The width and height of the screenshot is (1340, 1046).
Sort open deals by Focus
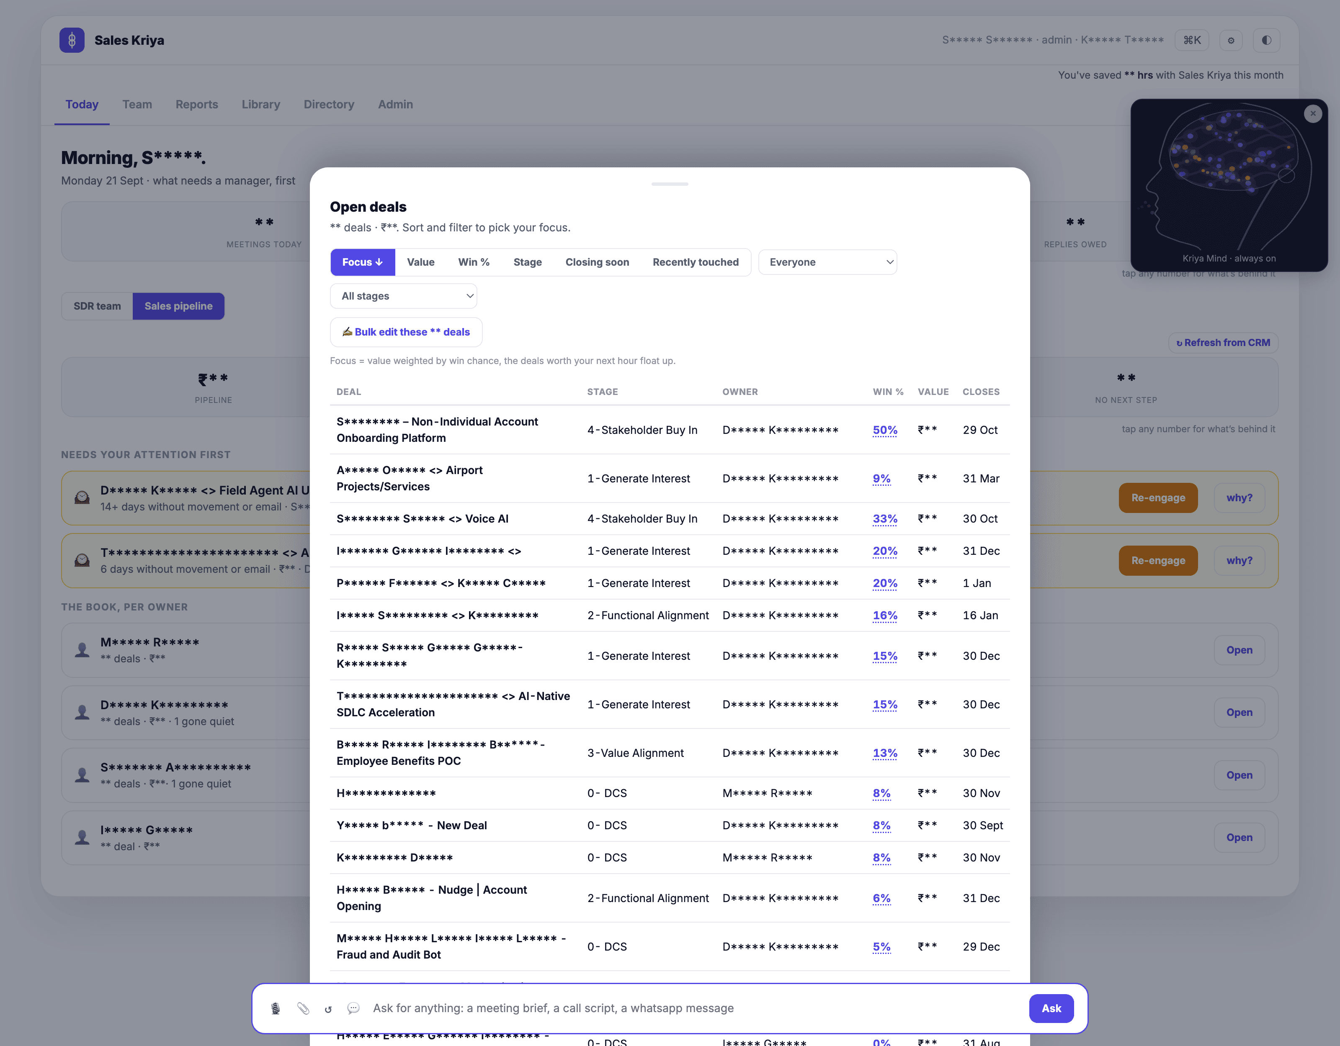[363, 262]
